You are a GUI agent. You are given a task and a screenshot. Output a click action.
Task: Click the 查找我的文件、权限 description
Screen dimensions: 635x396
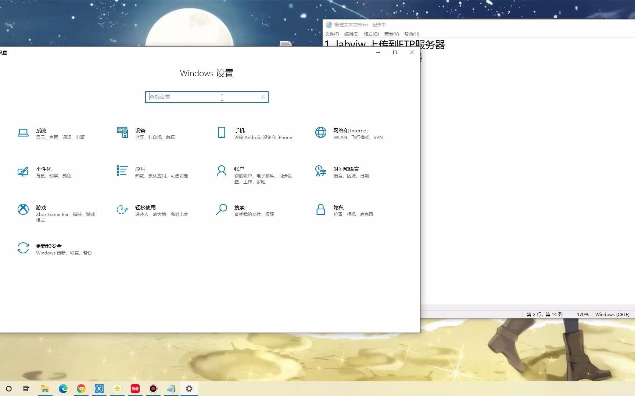click(254, 214)
